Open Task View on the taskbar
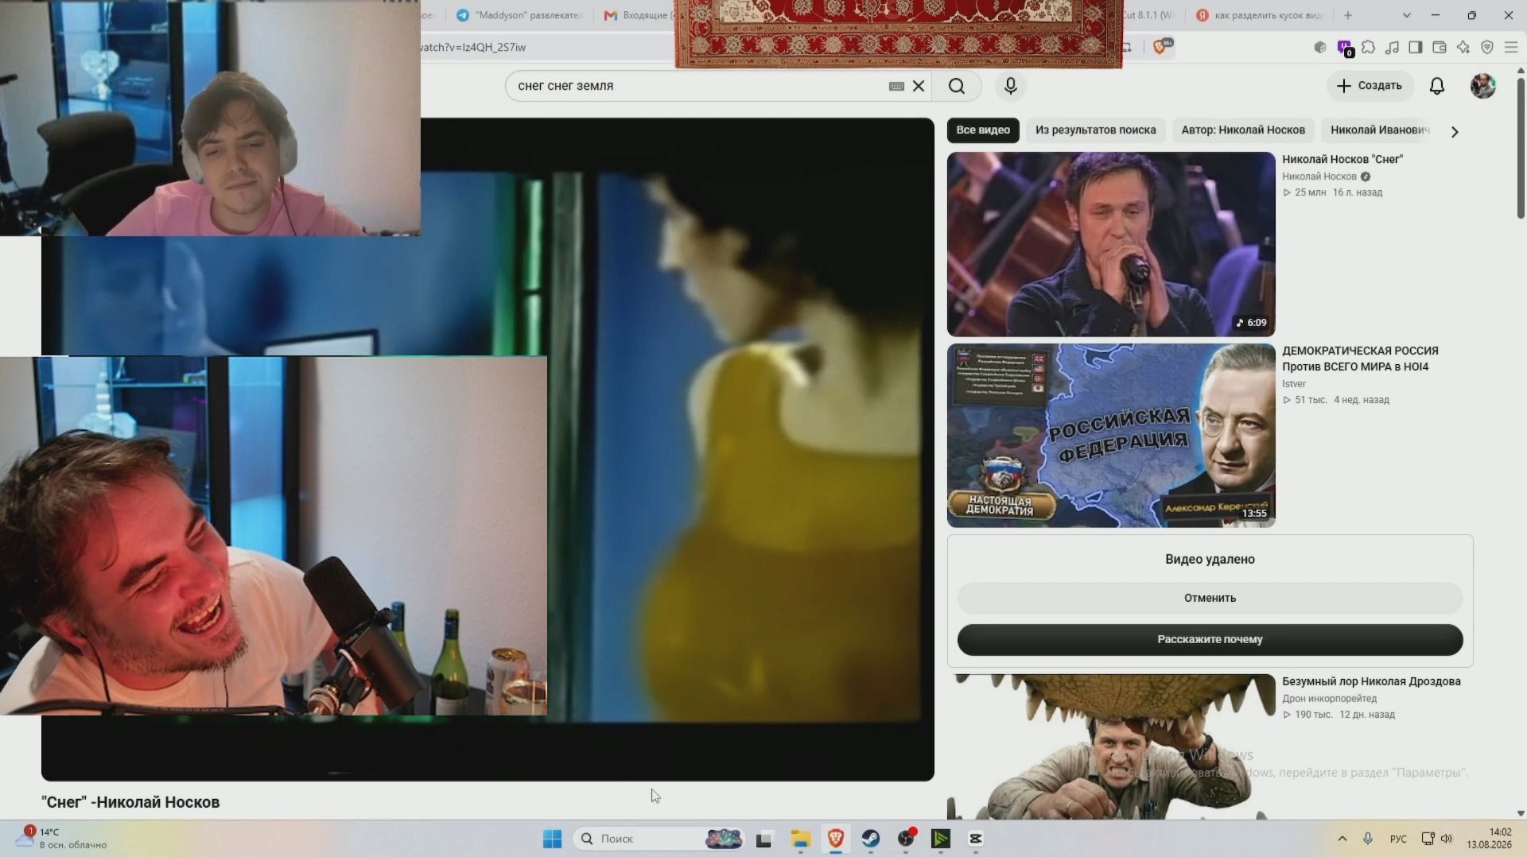 pos(764,839)
